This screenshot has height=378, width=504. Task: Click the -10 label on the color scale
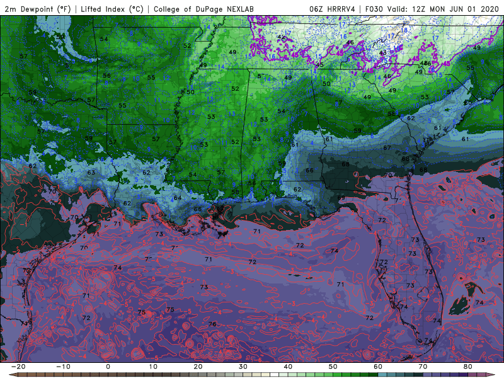[63, 367]
